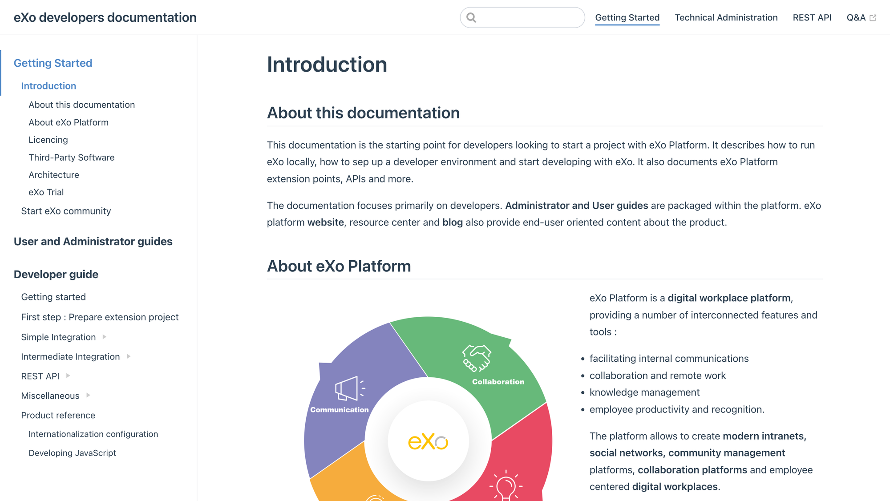Expand the Intermediate Integration arrow
Viewport: 890px width, 501px height.
[129, 356]
